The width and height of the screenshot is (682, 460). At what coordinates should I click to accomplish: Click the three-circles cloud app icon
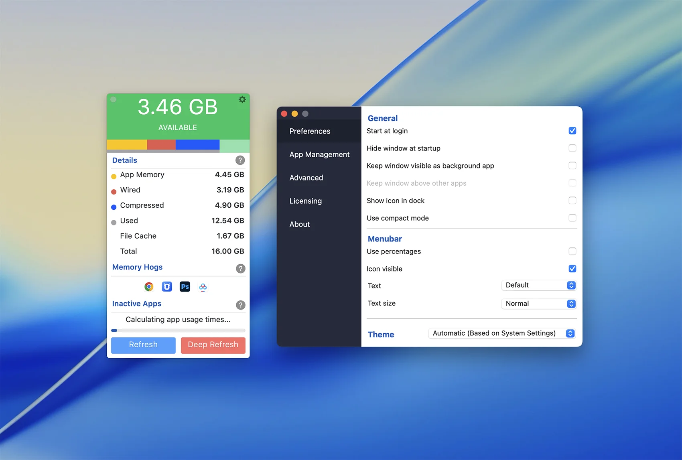tap(203, 287)
